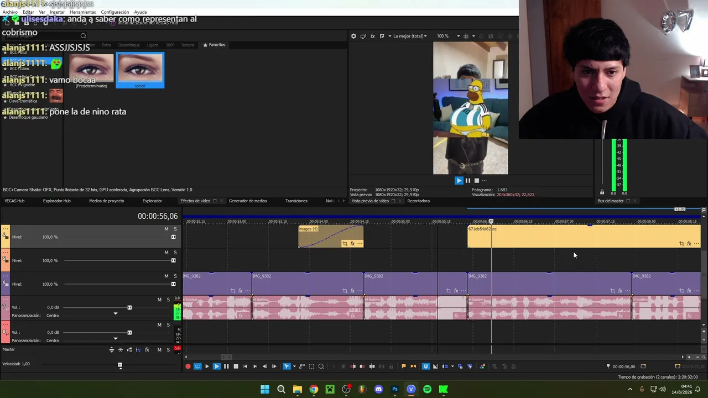Image resolution: width=708 pixels, height=398 pixels.
Task: Click Play from start in timeline transport
Action: point(207,366)
